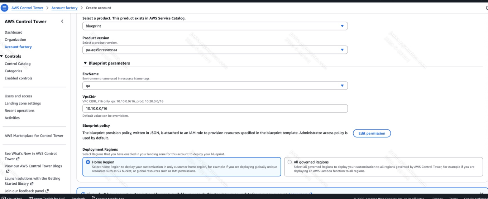This screenshot has height=199, width=488.
Task: Go to Dashboard in sidebar
Action: coord(14,33)
